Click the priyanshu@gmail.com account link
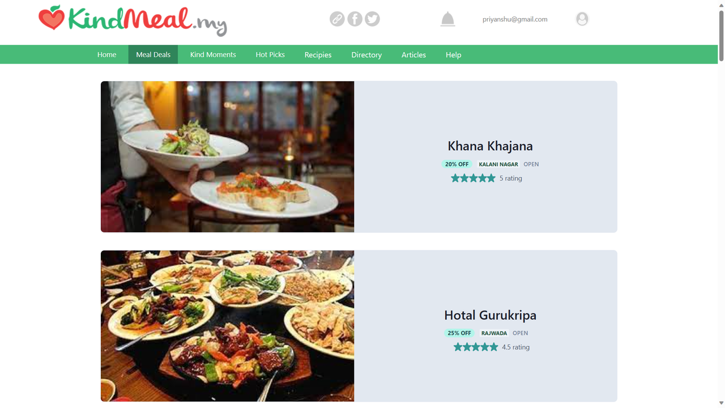Screen dimensions: 725x408 [x=515, y=19]
